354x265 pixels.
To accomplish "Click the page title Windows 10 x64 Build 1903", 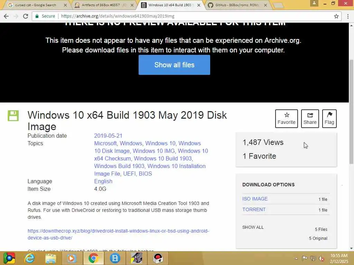I will click(x=127, y=121).
